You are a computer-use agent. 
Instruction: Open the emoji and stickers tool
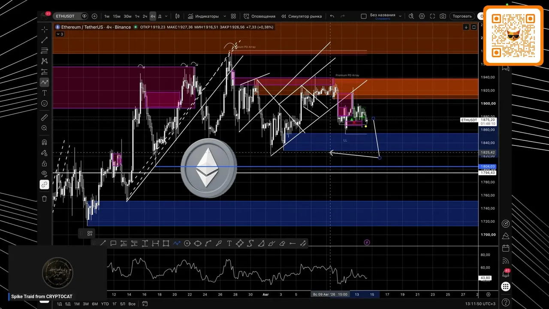(45, 103)
